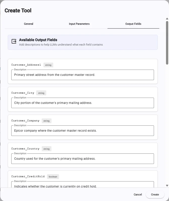Viewport: 169px width, 201px height.
Task: Click the string badge beside Customer_Address1
Action: pos(48,65)
